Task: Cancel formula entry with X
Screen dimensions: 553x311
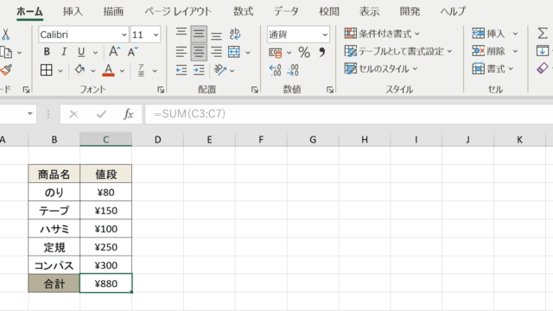Action: 73,114
